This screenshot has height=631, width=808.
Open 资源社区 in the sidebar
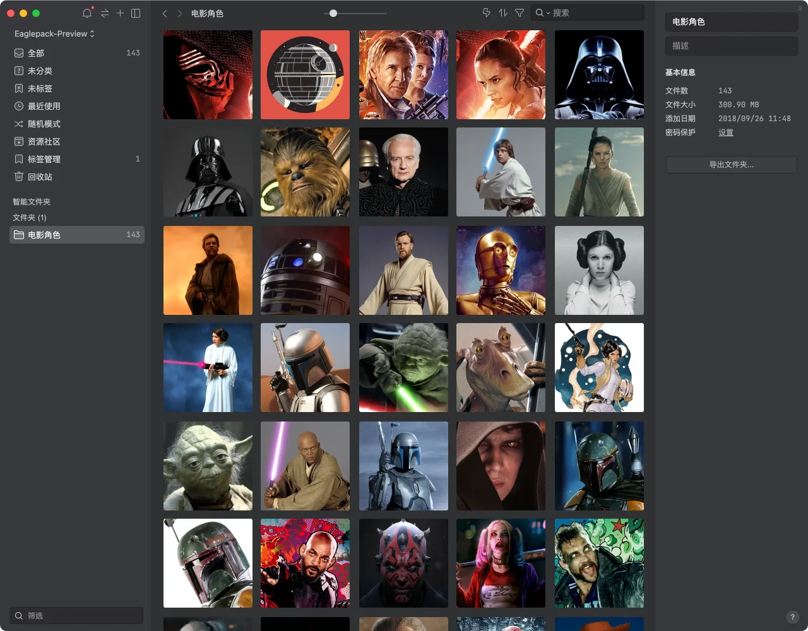point(77,141)
